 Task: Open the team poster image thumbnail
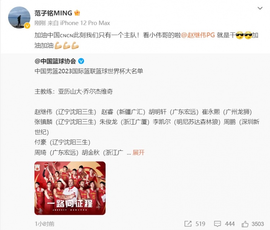pyautogui.click(x=70, y=188)
